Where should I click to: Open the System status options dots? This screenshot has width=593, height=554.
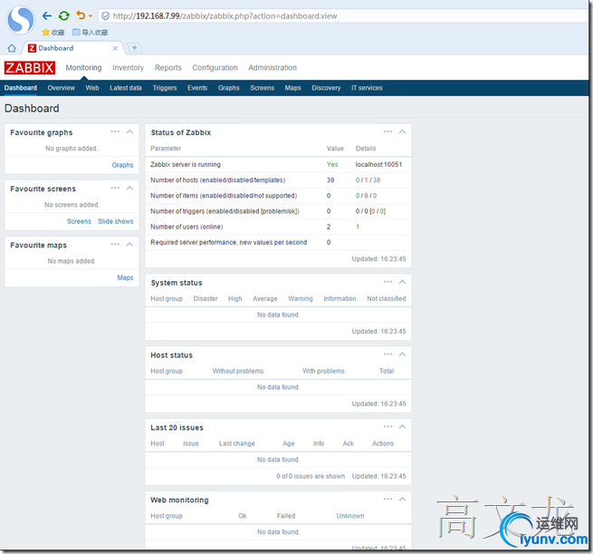pyautogui.click(x=387, y=282)
